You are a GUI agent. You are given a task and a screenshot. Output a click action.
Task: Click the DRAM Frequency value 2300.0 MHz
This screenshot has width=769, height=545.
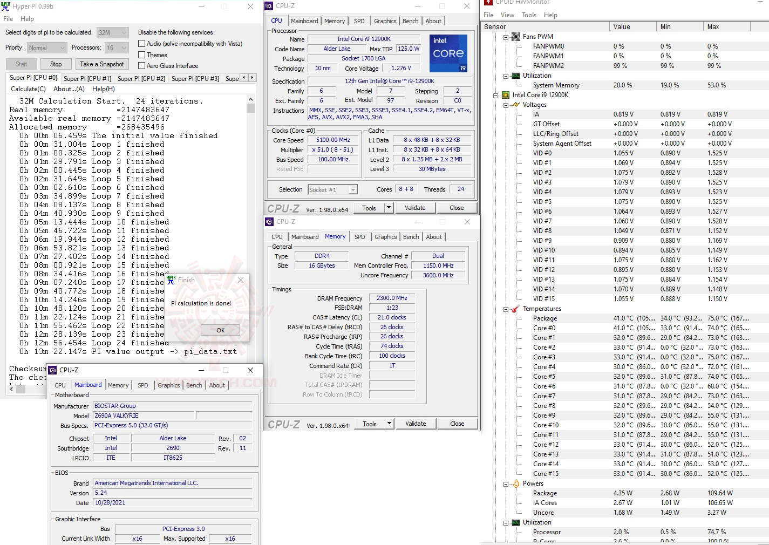tap(392, 298)
